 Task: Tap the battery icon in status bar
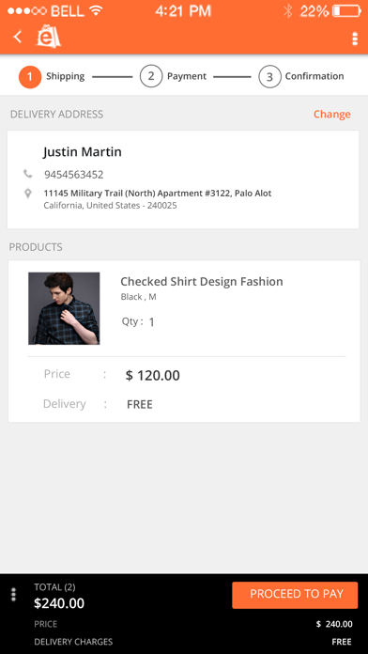point(346,11)
